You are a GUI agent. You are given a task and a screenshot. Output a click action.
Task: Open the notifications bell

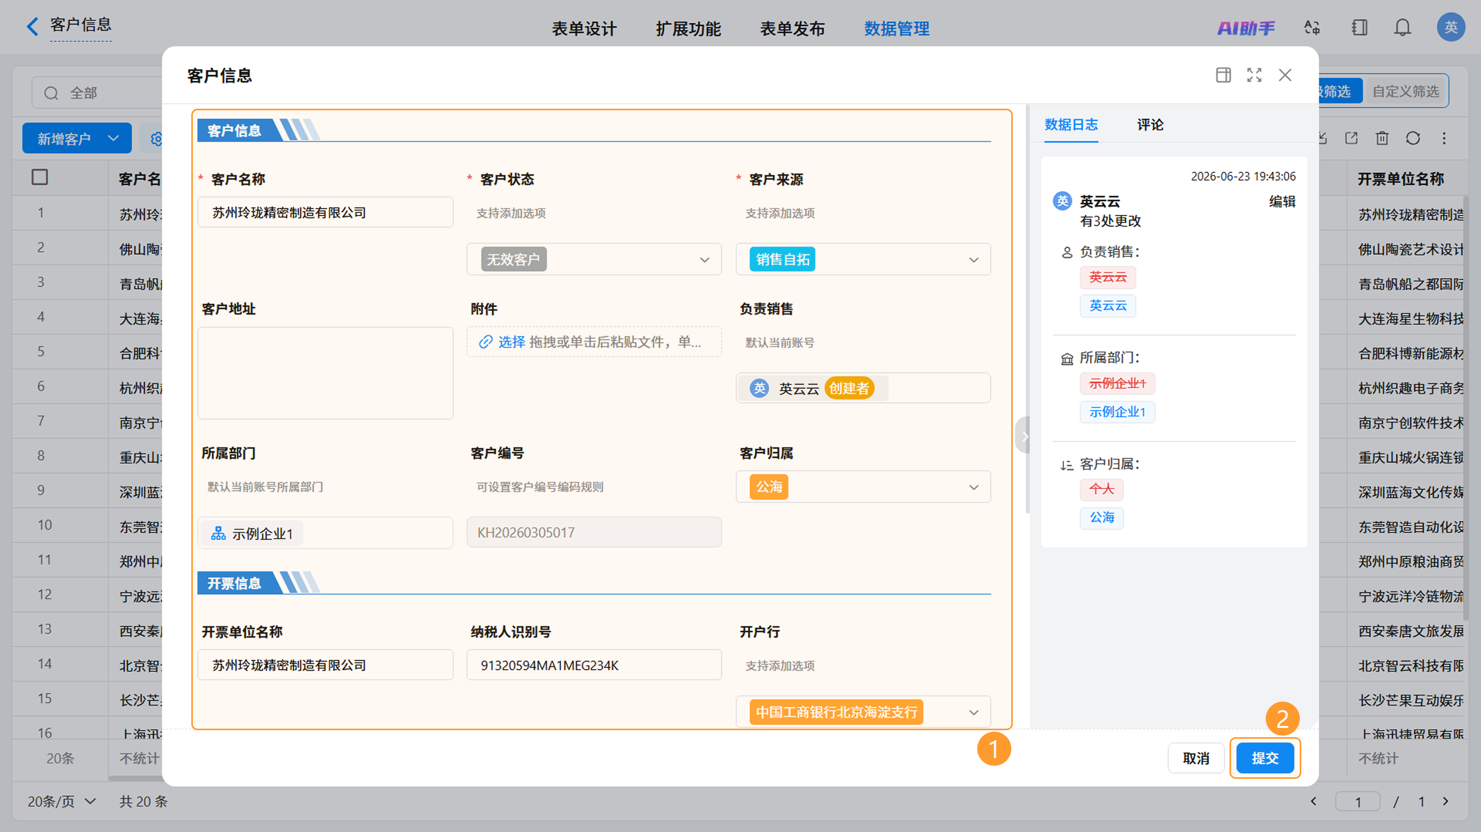click(1403, 28)
